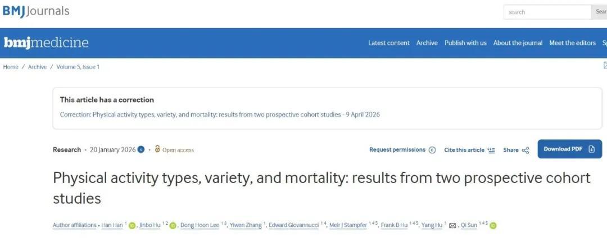This screenshot has height=246, width=607.
Task: Download the article PDF
Action: point(569,149)
